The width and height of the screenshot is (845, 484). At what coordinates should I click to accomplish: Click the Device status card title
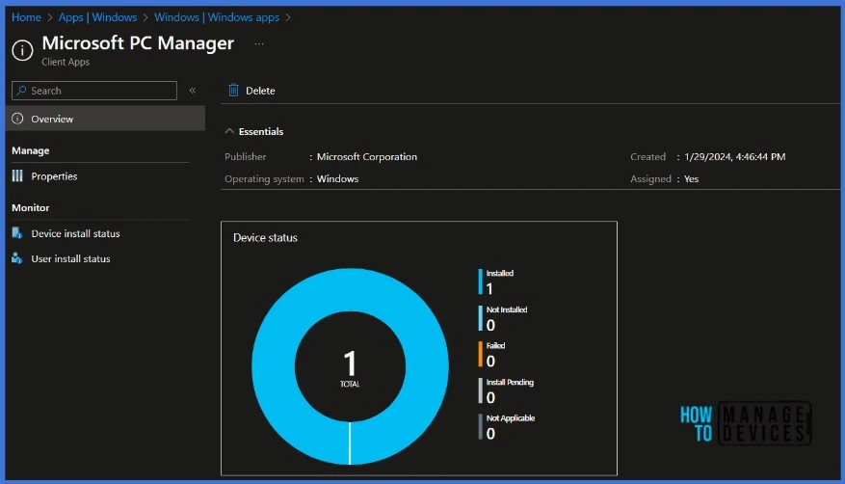coord(265,238)
